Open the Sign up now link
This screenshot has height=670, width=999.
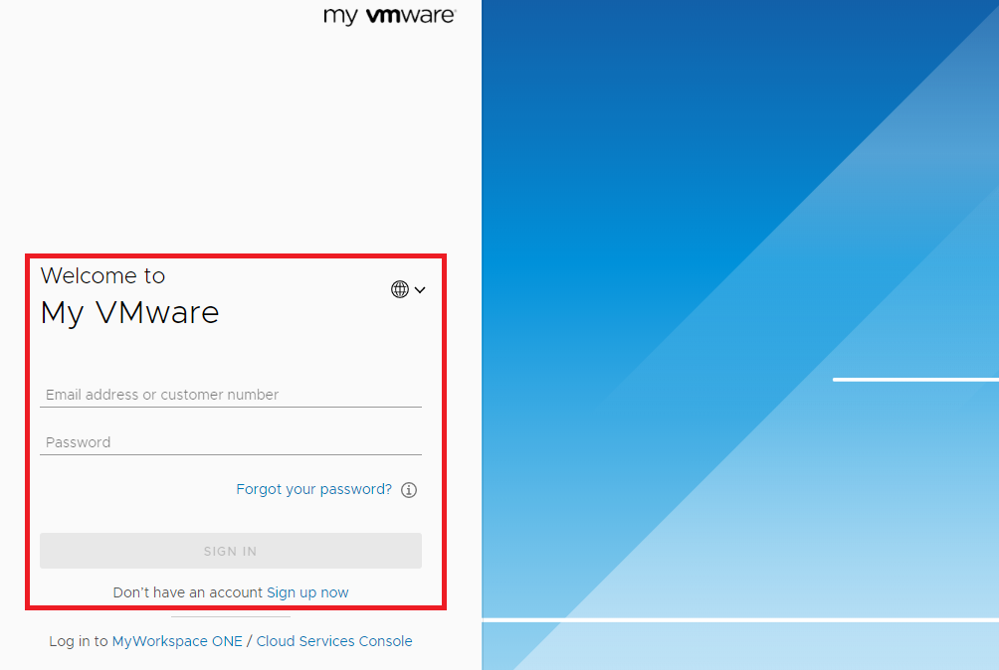307,592
